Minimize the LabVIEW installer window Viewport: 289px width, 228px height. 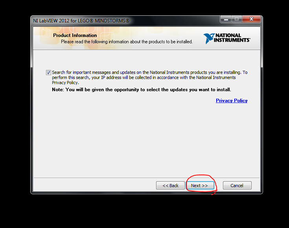pos(226,19)
